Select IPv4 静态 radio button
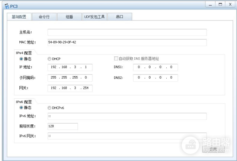237x161 pixels. [x=21, y=59]
